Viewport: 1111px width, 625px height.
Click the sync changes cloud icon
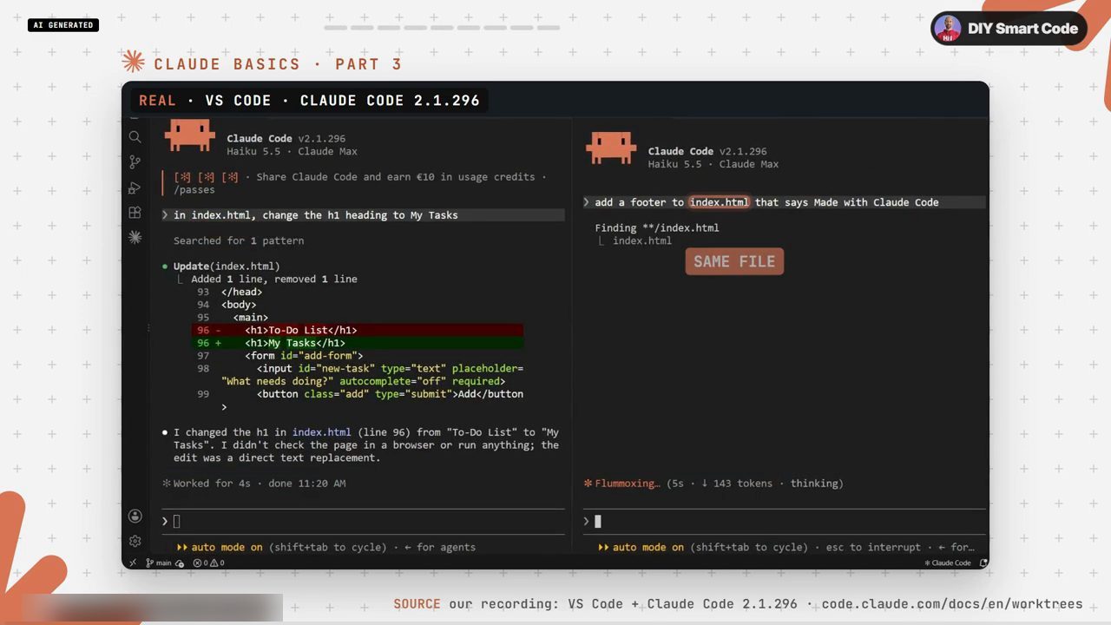(x=180, y=562)
